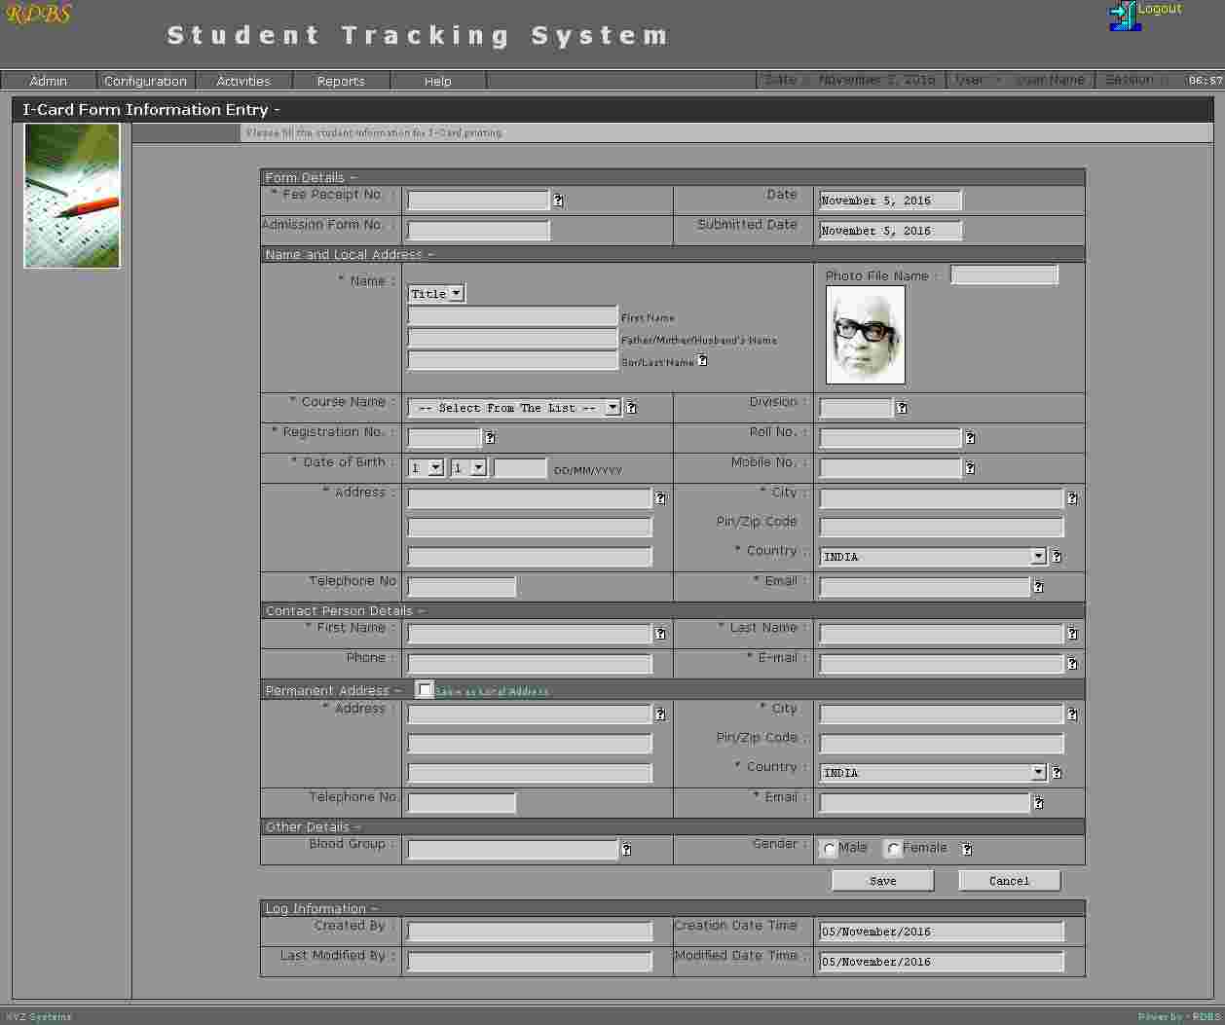Click help icon next to permanent Email field
The height and width of the screenshot is (1025, 1225).
tap(1038, 803)
